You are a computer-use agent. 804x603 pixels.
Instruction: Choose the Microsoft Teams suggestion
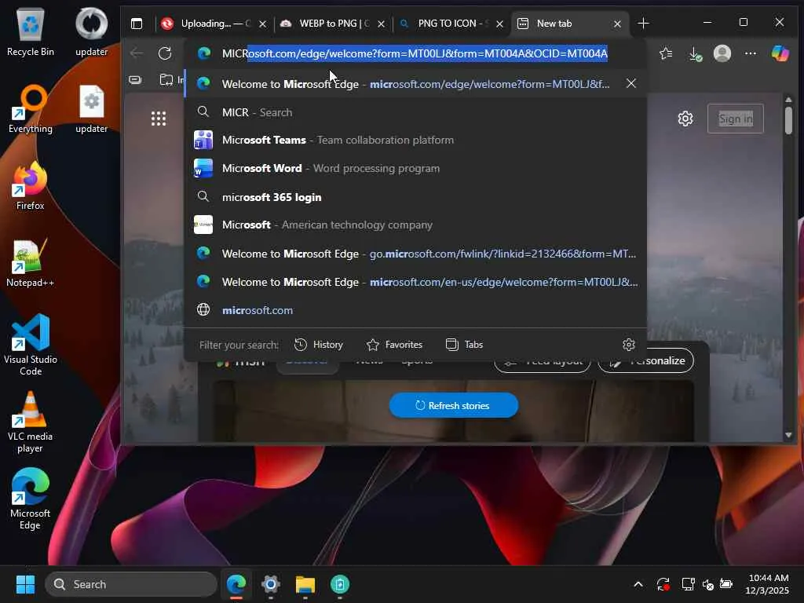415,140
